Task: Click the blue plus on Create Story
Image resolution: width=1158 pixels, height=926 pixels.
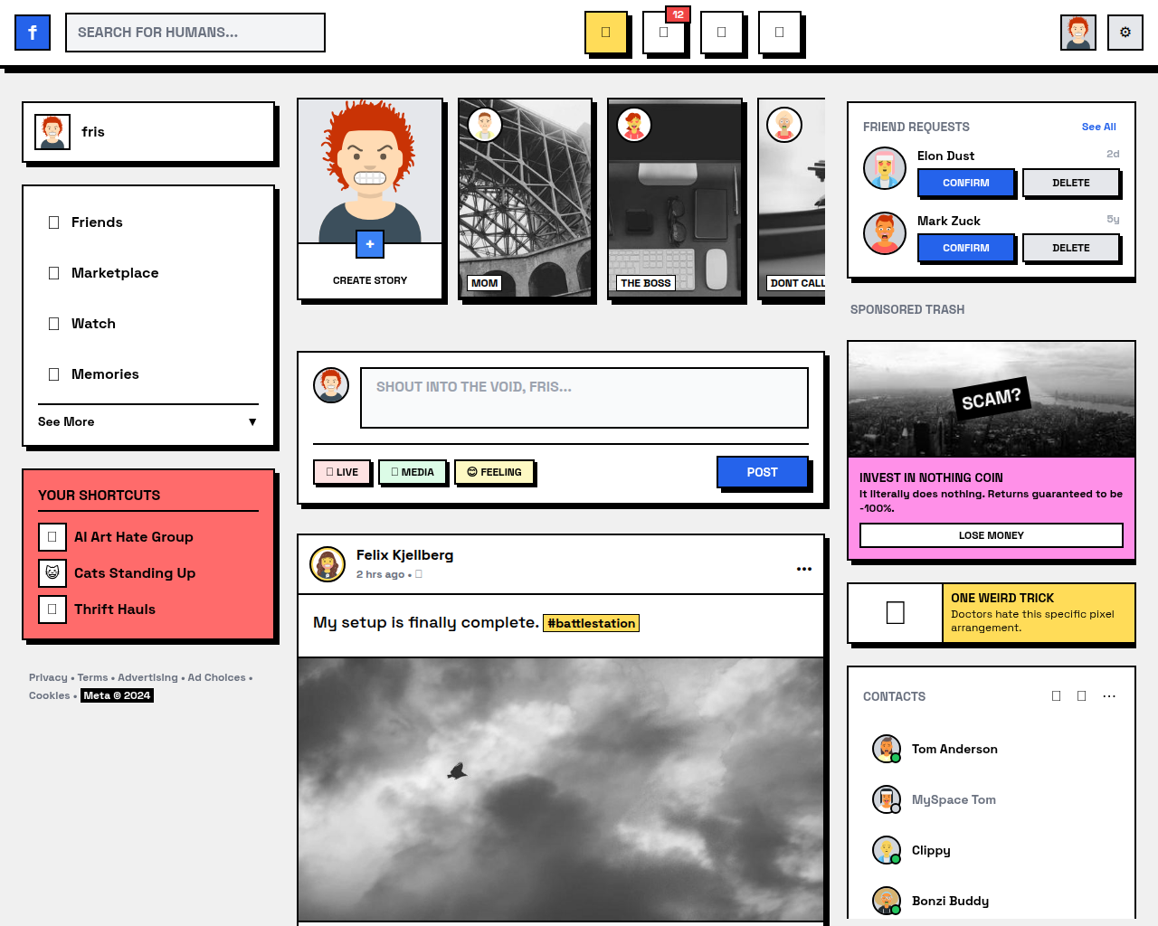Action: (x=370, y=244)
